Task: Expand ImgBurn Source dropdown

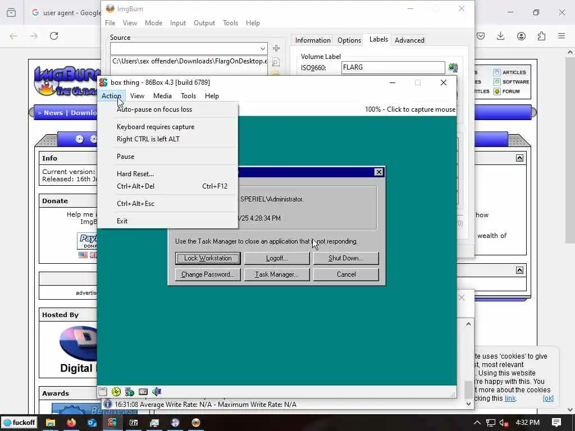Action: point(262,48)
